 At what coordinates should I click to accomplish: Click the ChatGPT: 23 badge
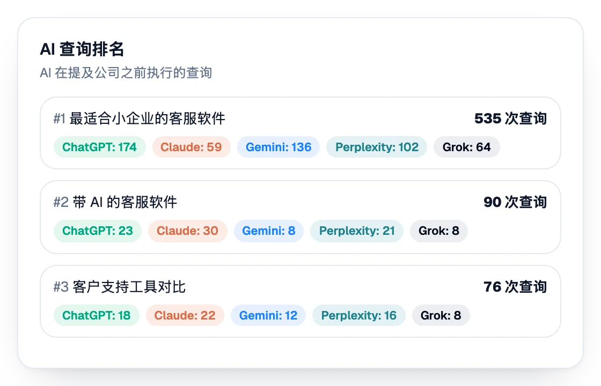coord(97,231)
